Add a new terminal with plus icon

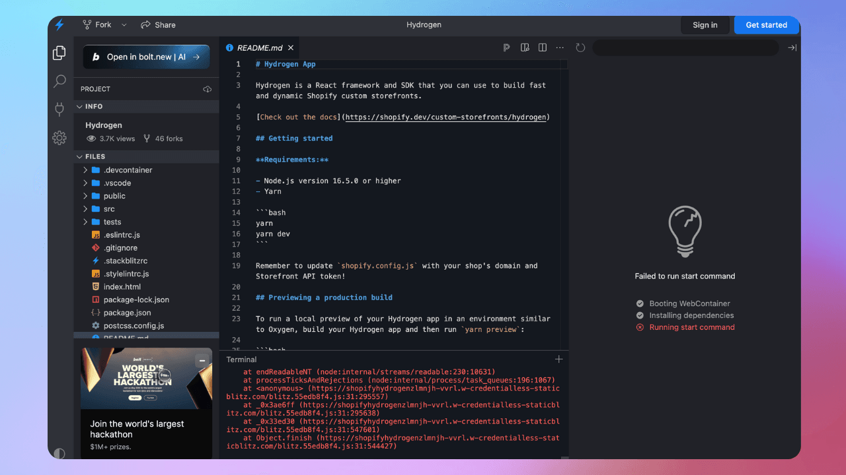pos(559,359)
